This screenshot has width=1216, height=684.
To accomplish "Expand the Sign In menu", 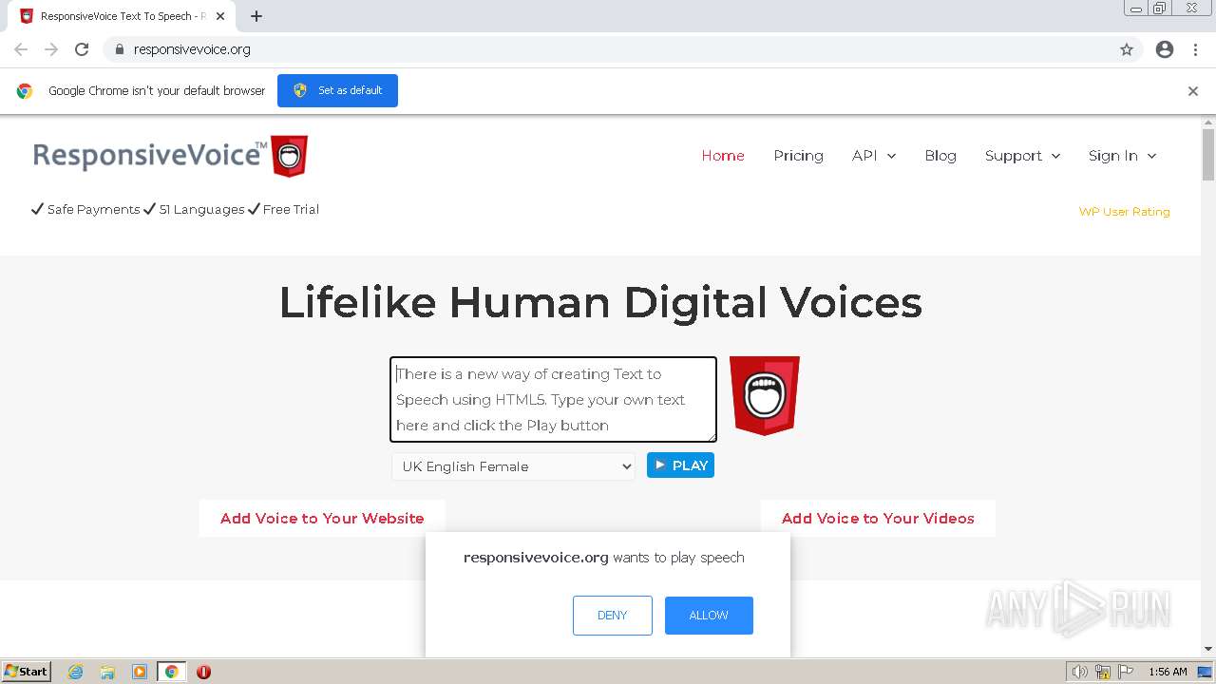I will (x=1123, y=156).
